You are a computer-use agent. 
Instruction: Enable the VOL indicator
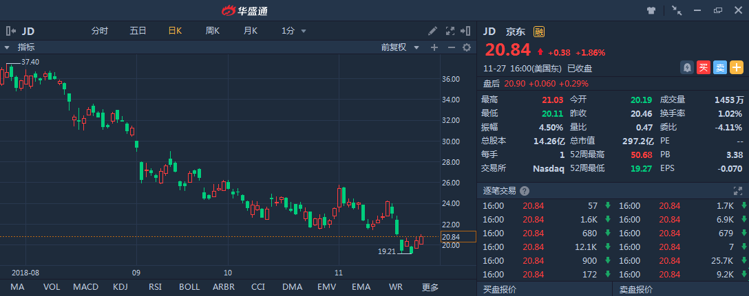click(x=52, y=287)
